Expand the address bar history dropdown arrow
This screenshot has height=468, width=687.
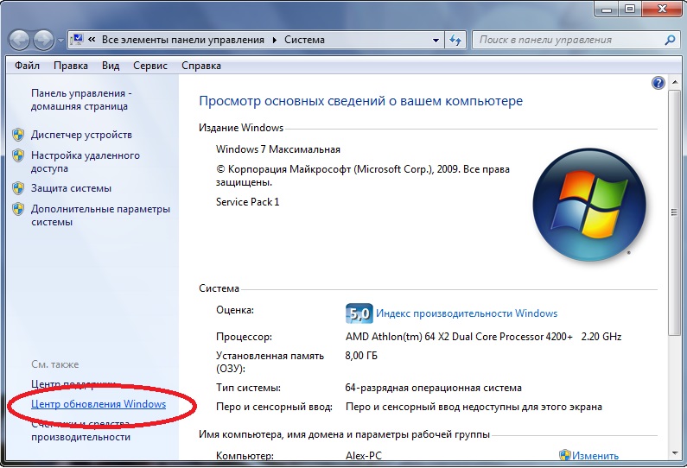click(437, 40)
